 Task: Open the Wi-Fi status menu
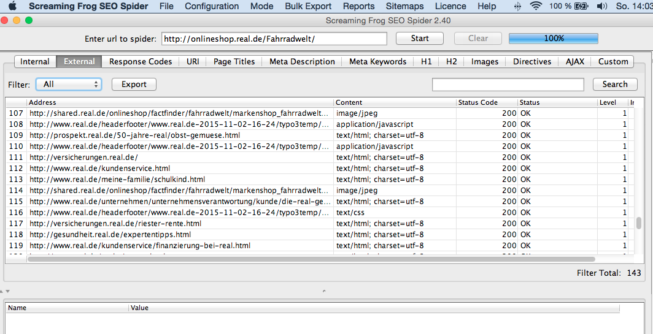pyautogui.click(x=536, y=6)
